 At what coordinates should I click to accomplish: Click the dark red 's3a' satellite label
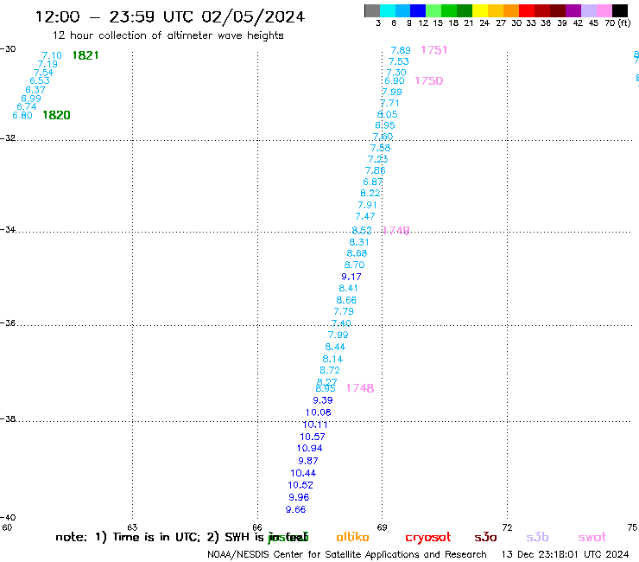pos(485,538)
